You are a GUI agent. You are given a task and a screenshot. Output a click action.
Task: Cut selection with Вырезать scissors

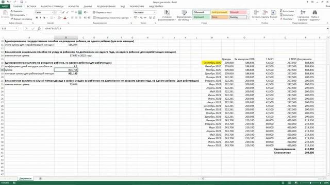16,11
